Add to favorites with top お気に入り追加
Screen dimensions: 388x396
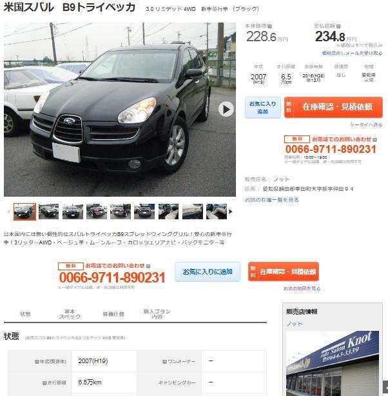point(262,108)
